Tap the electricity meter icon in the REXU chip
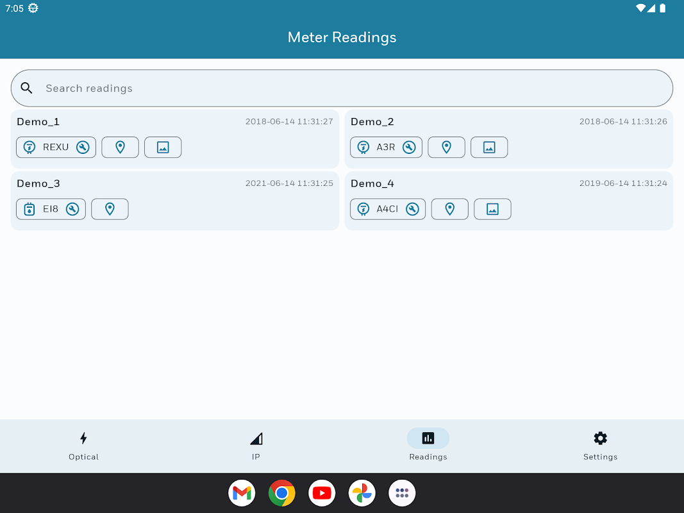Image resolution: width=684 pixels, height=513 pixels. click(x=29, y=147)
